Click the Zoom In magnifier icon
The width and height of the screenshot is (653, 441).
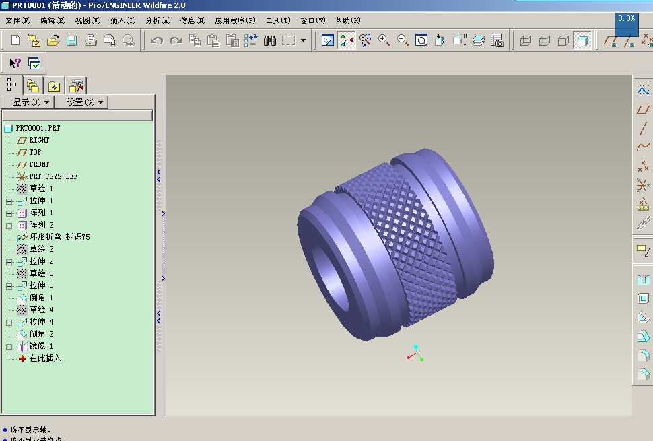point(384,40)
